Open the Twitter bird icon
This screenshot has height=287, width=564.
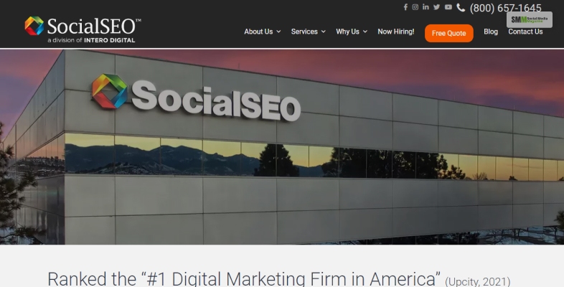coord(437,7)
